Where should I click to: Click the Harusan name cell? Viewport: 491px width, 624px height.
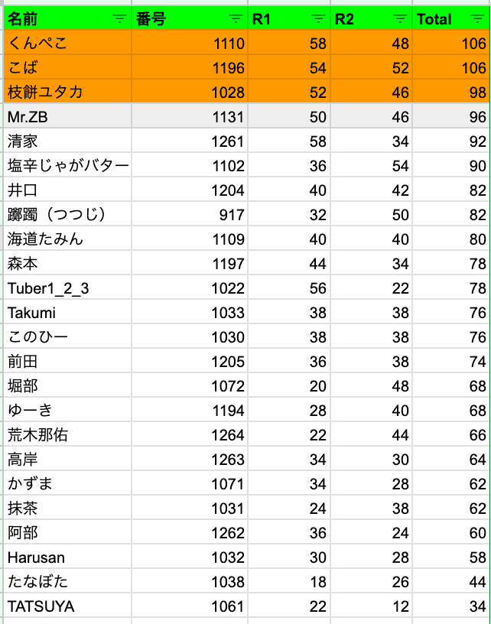pyautogui.click(x=67, y=557)
